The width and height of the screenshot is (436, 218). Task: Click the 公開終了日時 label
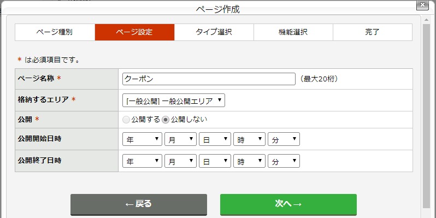tap(39, 161)
